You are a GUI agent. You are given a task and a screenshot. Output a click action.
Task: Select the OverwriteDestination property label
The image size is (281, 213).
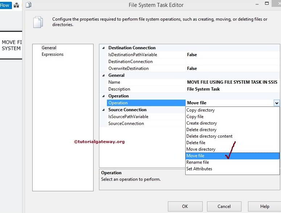pos(128,68)
